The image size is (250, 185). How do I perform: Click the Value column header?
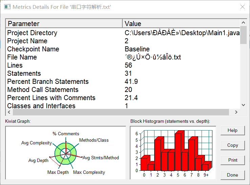pos(181,24)
